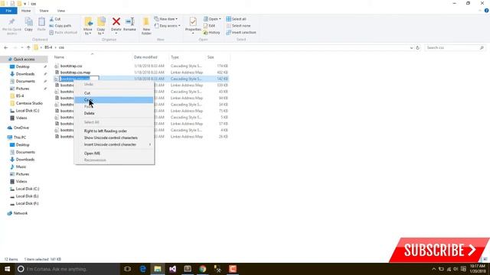Open Camtasia Studio in the sidebar
Image resolution: width=490 pixels, height=275 pixels.
pyautogui.click(x=29, y=103)
